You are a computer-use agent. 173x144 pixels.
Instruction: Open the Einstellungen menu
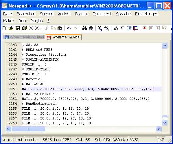146,14
